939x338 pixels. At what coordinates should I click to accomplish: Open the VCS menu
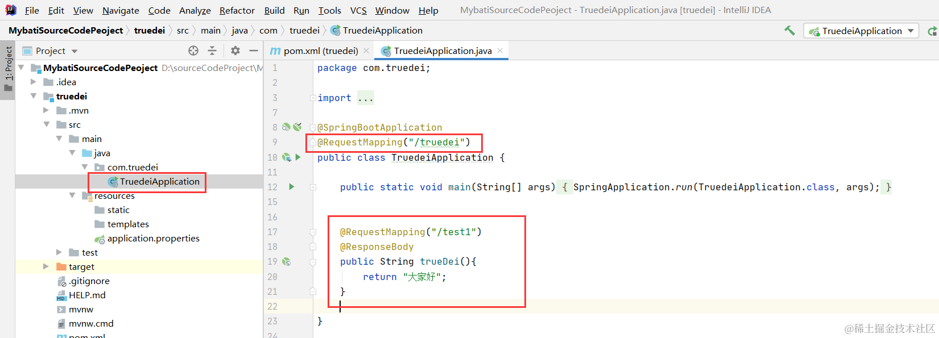pyautogui.click(x=358, y=10)
